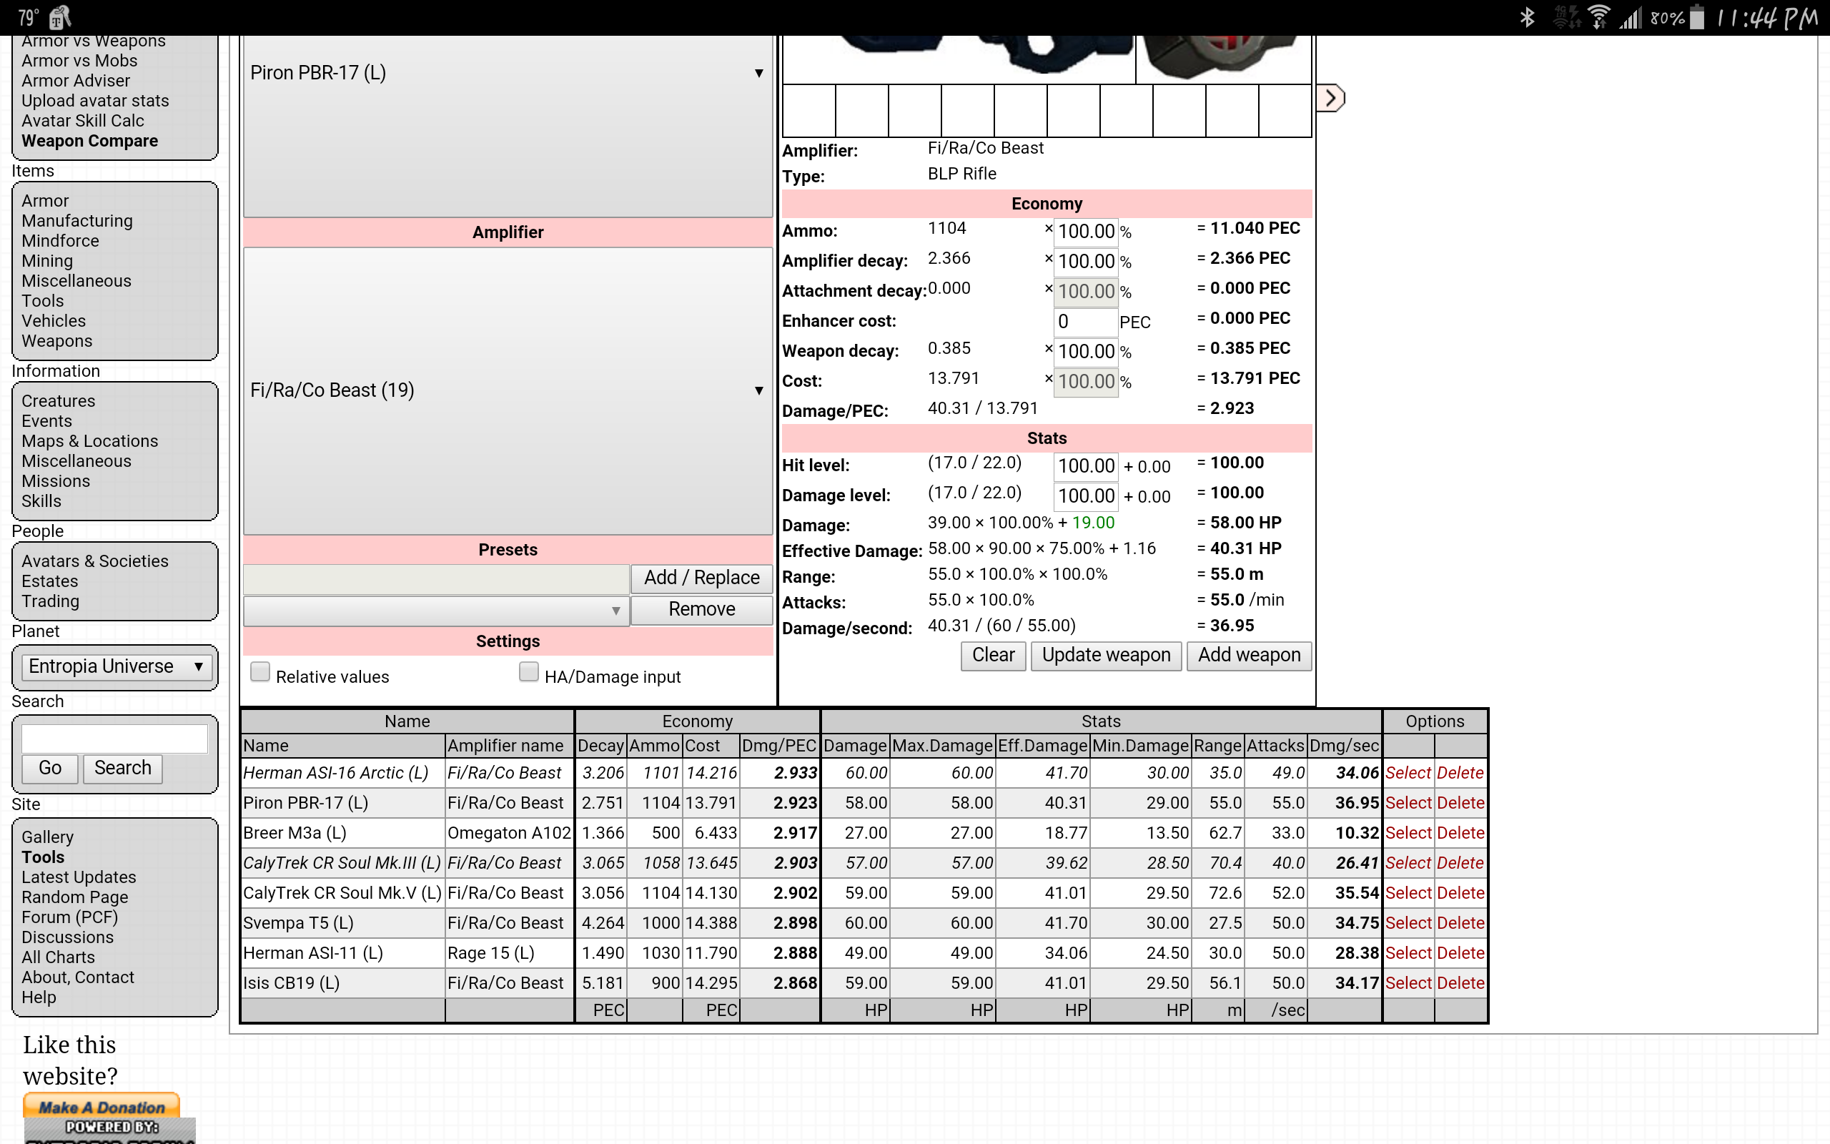The image size is (1830, 1144).
Task: Go to Weapons under Items
Action: pos(56,341)
